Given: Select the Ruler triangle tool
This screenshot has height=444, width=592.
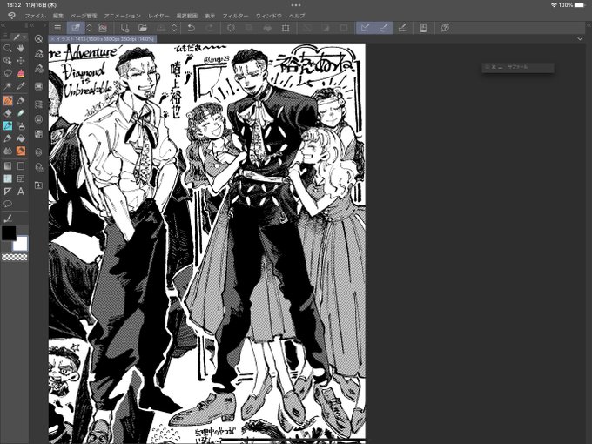Looking at the screenshot, I should 8,192.
